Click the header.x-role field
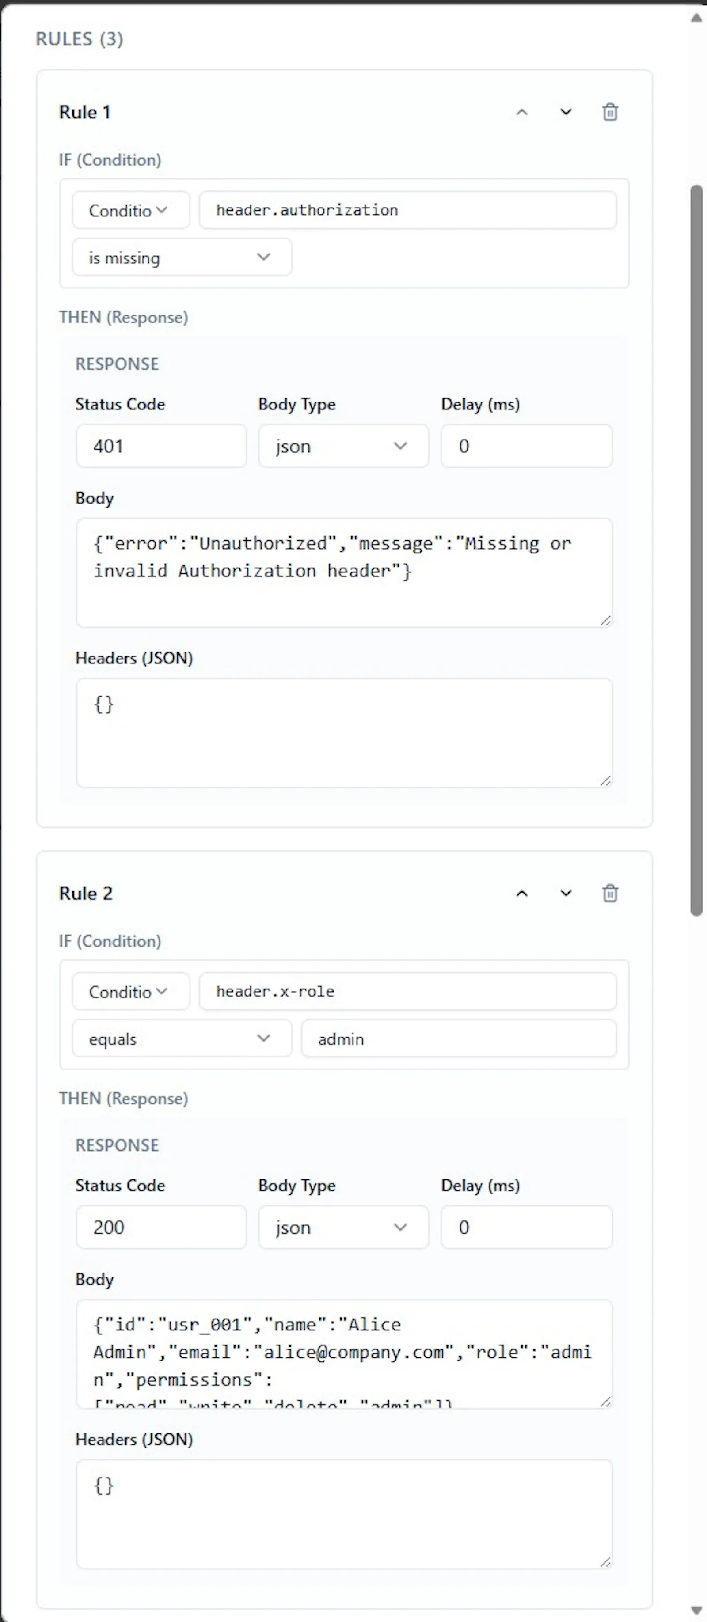 click(408, 992)
